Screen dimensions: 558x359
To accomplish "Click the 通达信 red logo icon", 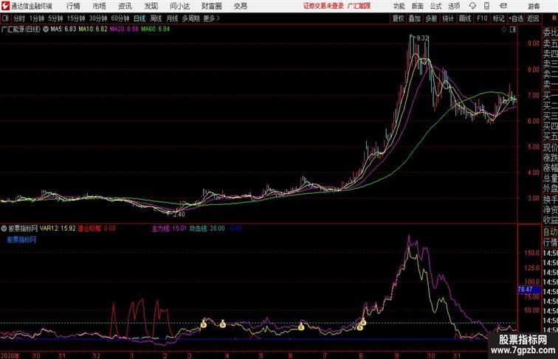I will coord(5,6).
